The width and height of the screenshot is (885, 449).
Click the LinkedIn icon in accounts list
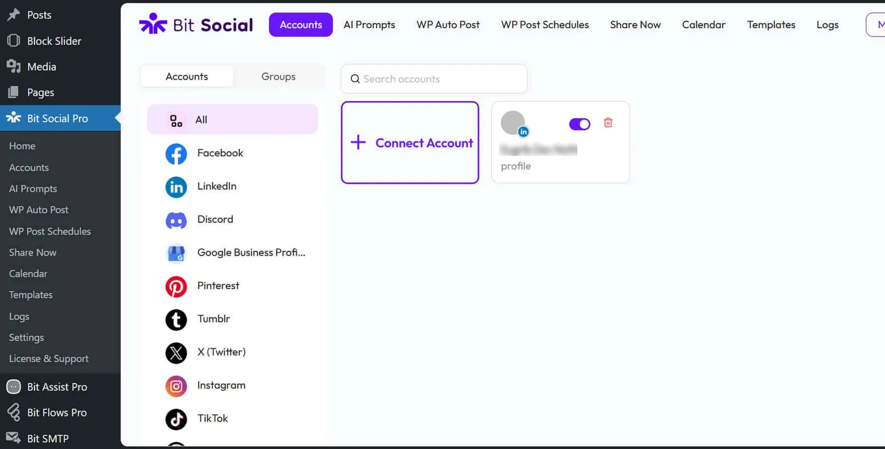tap(176, 187)
